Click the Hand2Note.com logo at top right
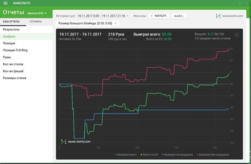The width and height of the screenshot is (251, 164). (229, 16)
